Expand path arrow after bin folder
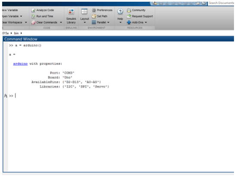The image size is (237, 176). pos(21,33)
